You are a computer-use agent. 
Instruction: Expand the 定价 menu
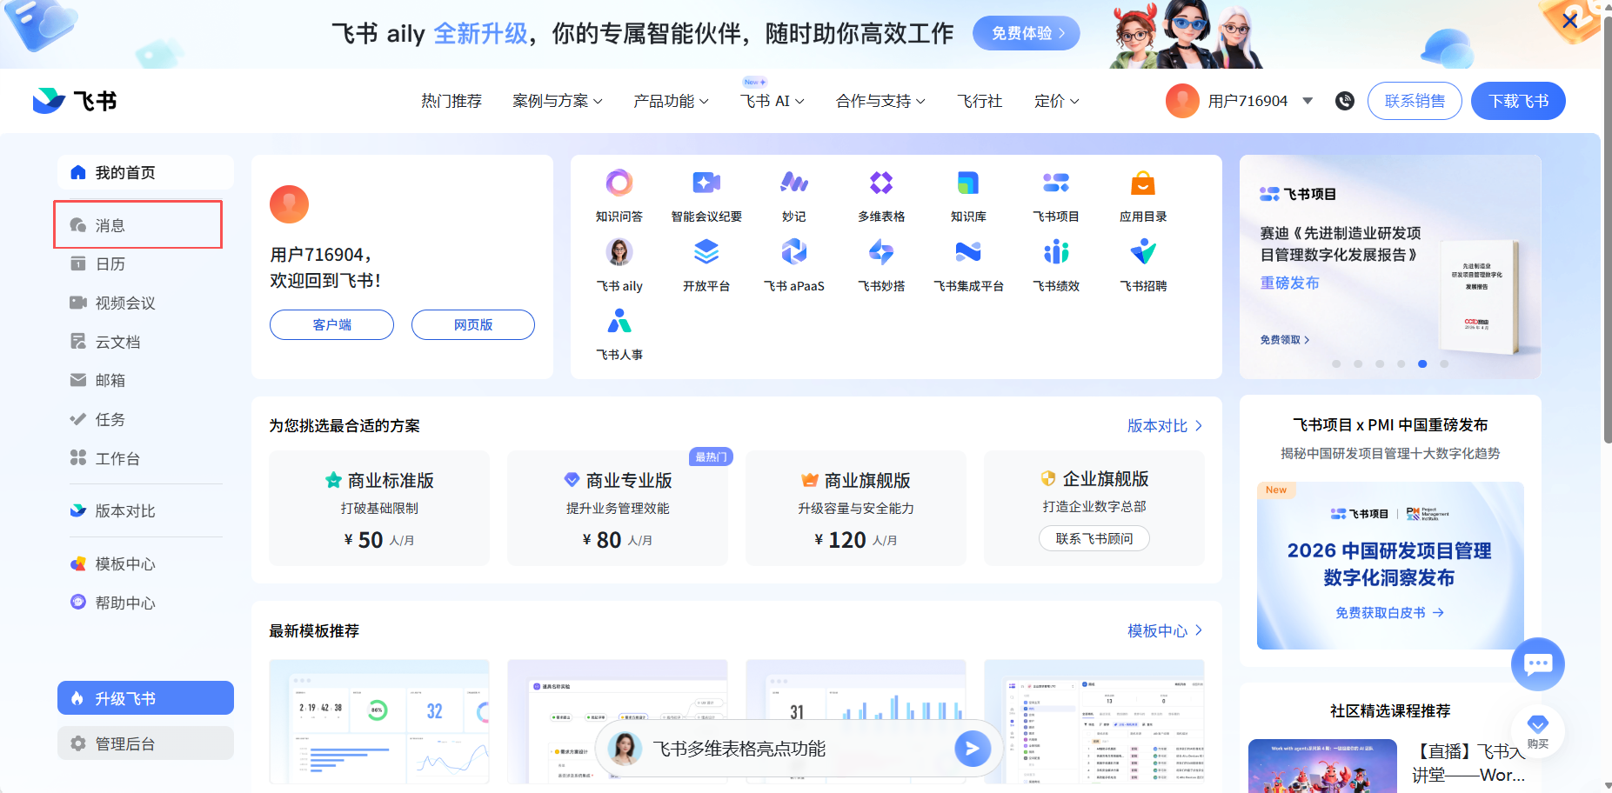1057,101
